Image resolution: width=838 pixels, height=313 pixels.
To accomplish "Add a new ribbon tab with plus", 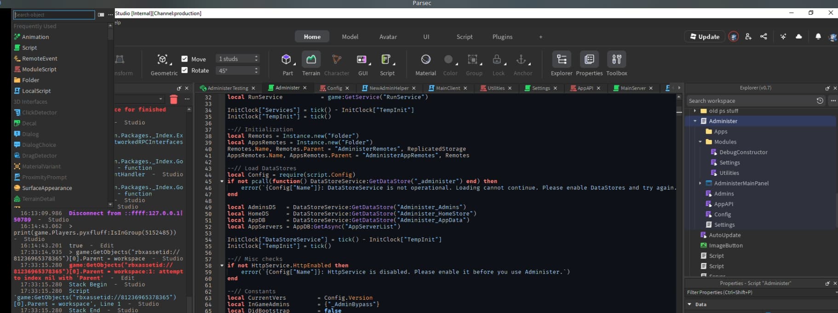I will (x=541, y=37).
